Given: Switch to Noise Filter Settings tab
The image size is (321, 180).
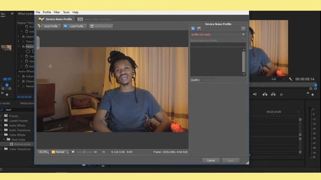Looking at the screenshot, I should pyautogui.click(x=95, y=19).
